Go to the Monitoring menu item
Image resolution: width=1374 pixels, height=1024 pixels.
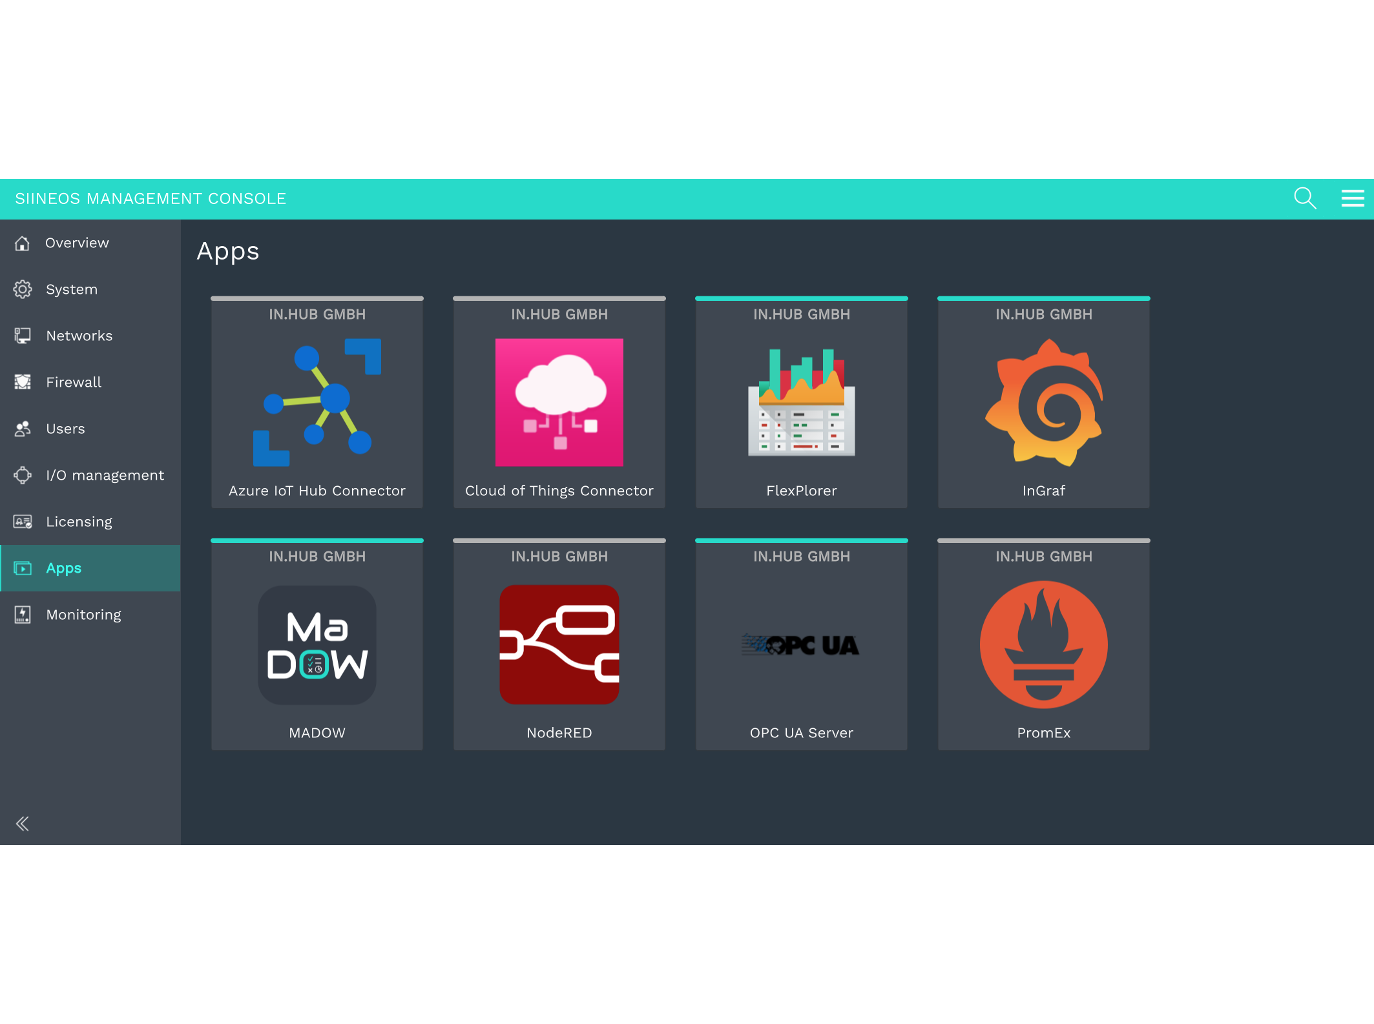90,615
